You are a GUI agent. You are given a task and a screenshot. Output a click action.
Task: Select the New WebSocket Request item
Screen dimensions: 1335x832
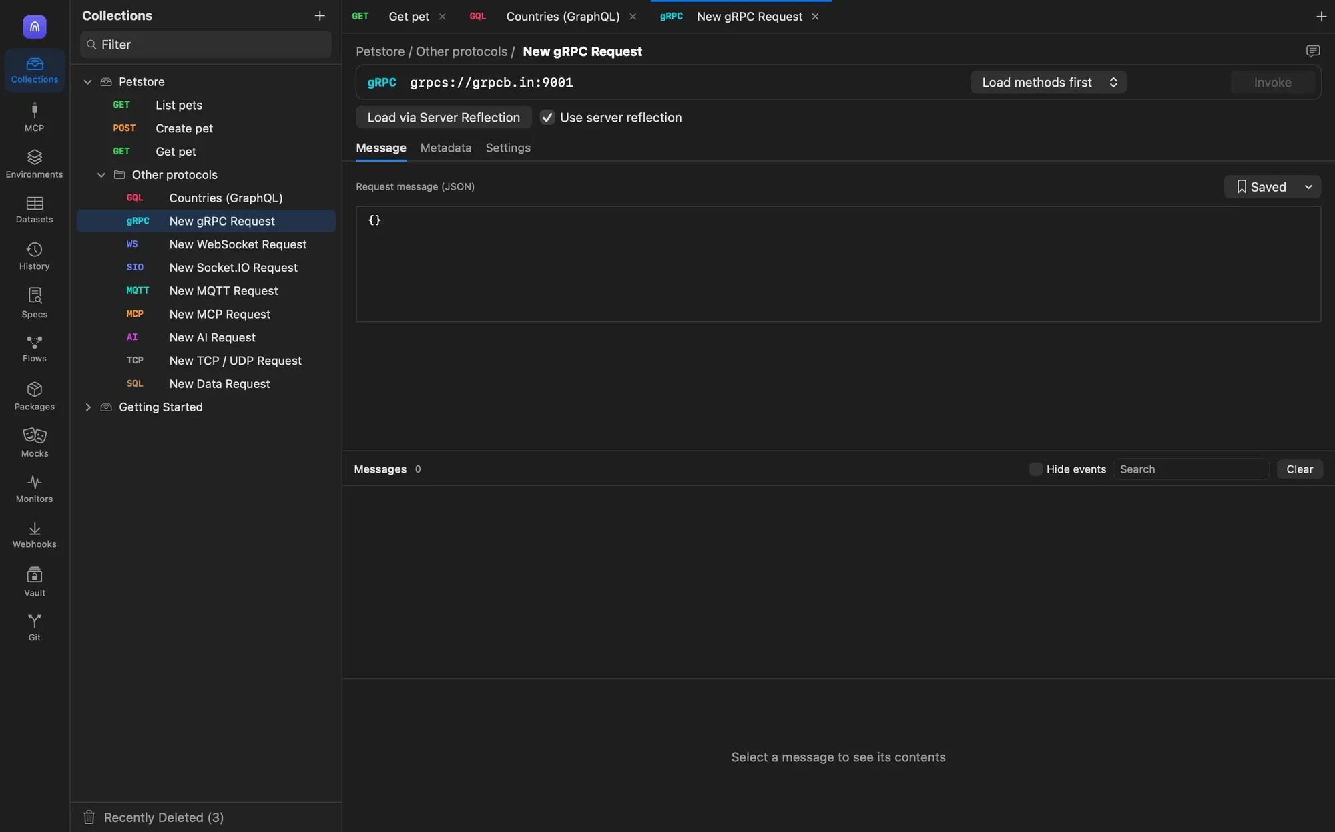(206, 244)
